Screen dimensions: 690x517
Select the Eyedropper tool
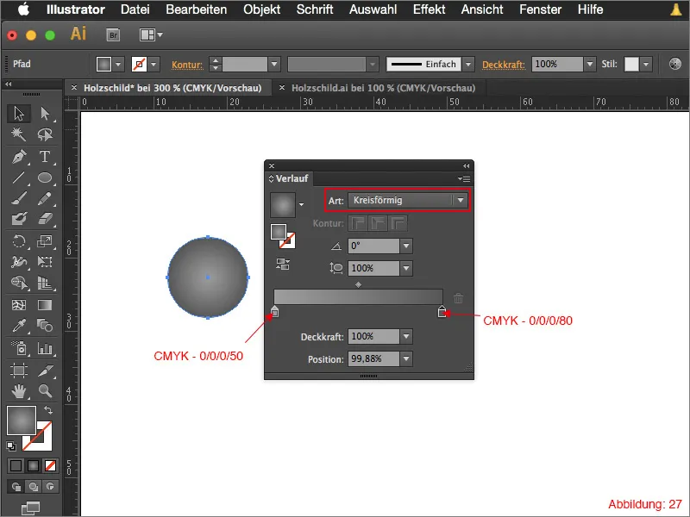tap(19, 326)
